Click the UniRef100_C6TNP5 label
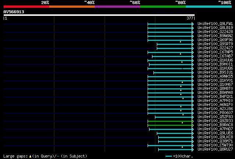The image size is (235, 159). tap(215, 52)
